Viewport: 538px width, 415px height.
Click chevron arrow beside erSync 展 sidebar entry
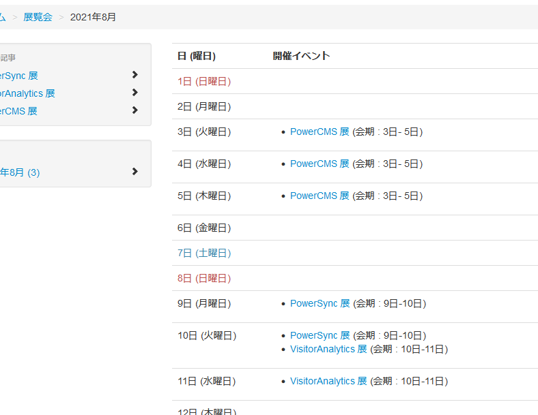coord(135,75)
